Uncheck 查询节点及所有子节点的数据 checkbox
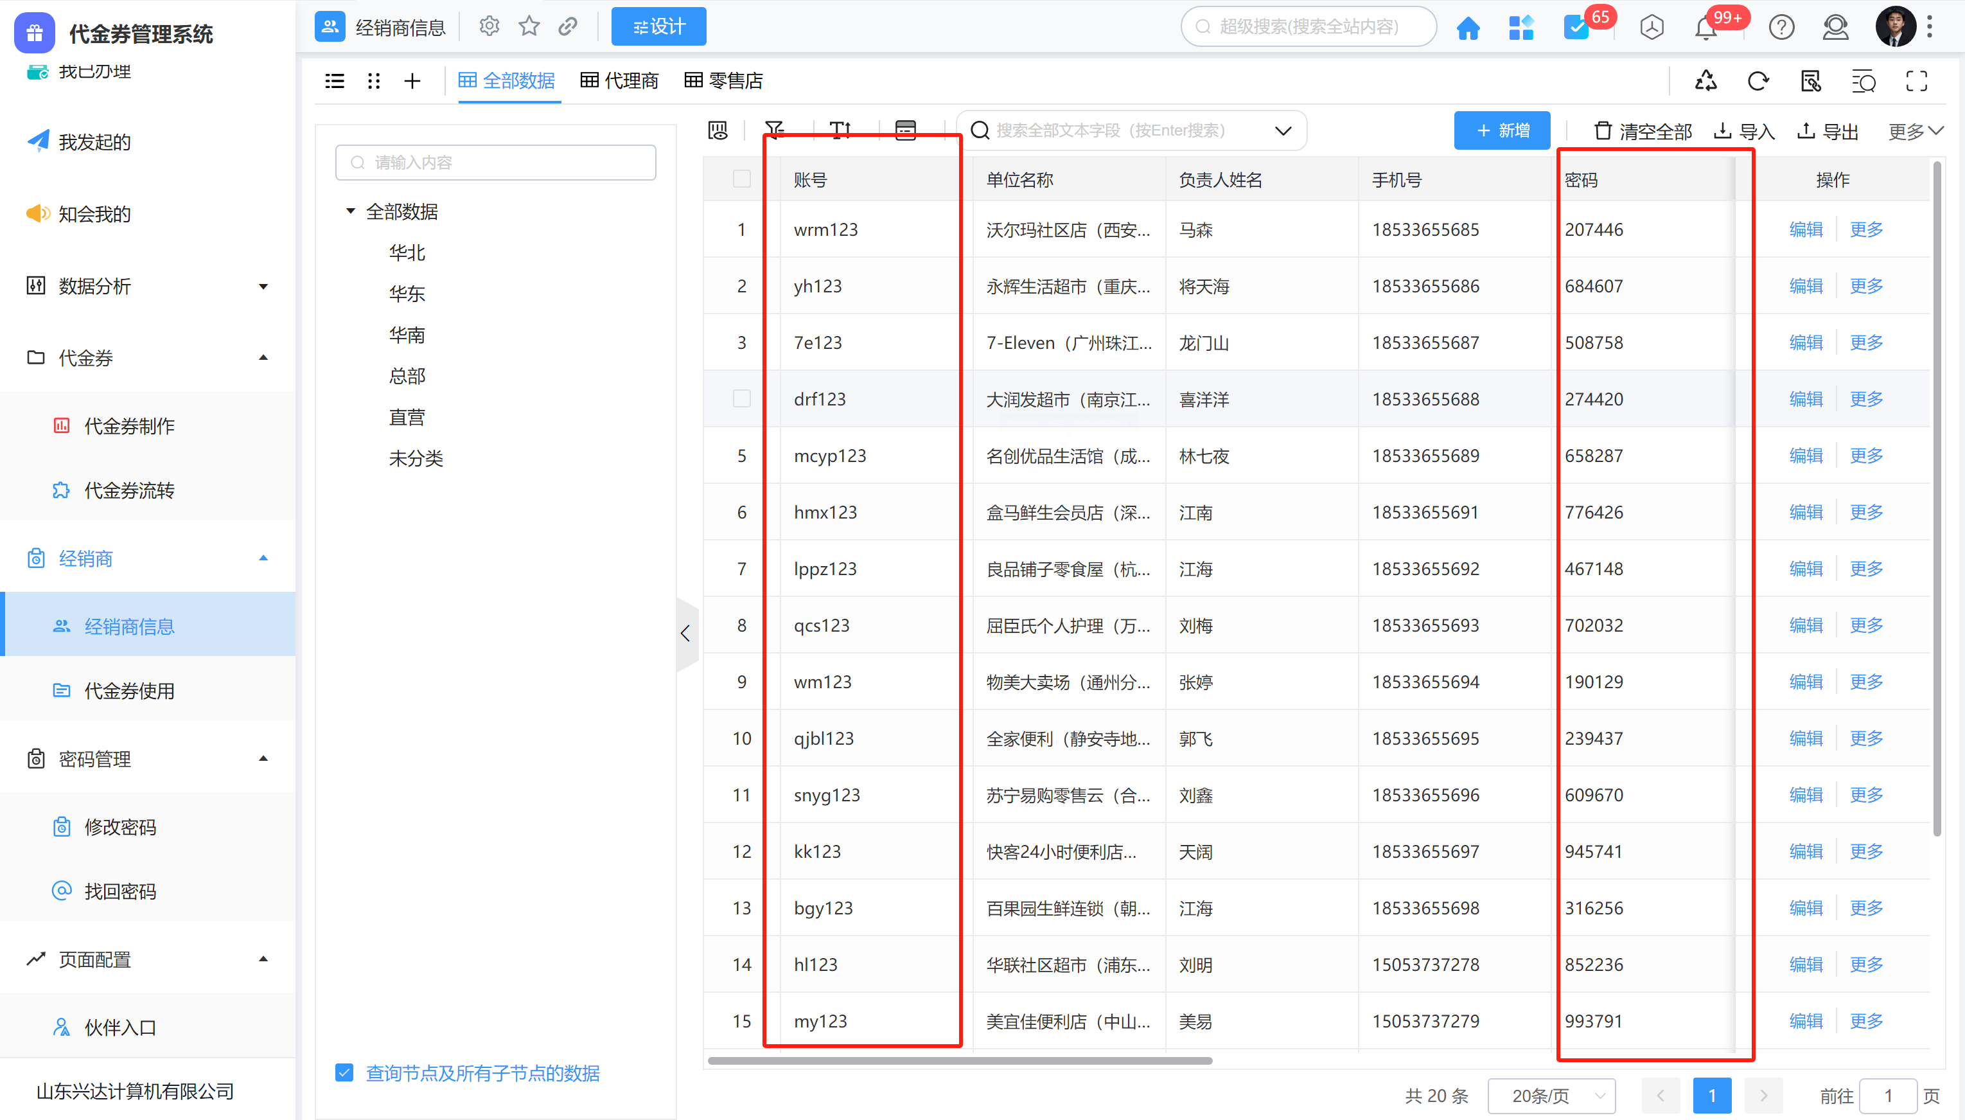 (x=344, y=1072)
